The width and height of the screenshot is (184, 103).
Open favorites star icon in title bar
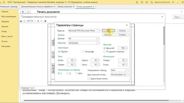[147, 2]
